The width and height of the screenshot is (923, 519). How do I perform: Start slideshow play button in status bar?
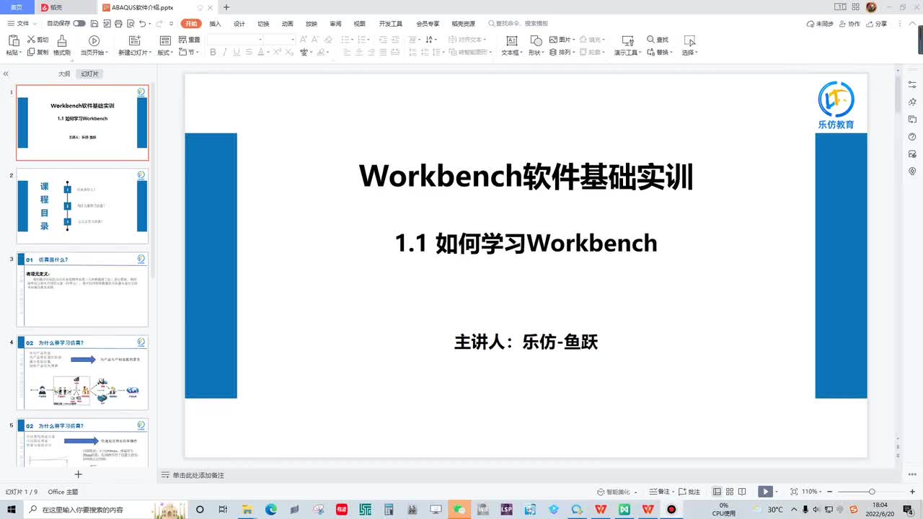pos(764,492)
